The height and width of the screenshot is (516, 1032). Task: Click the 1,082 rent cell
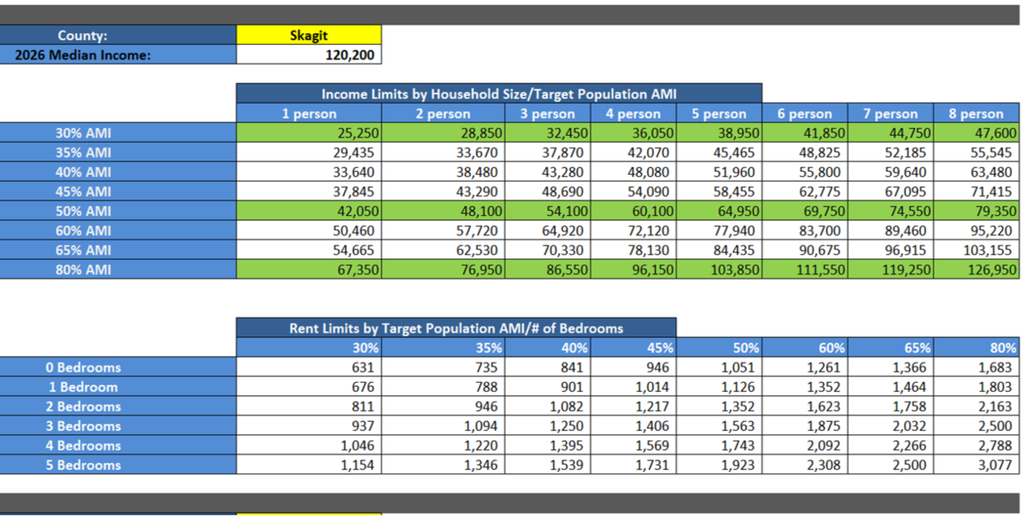click(x=547, y=406)
